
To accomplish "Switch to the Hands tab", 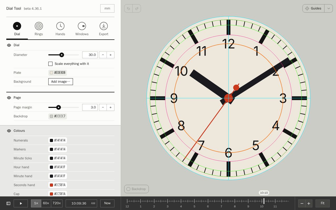I will [60, 29].
